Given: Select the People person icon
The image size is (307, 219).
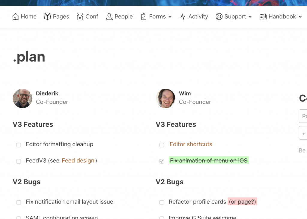Looking at the screenshot, I should coord(109,17).
